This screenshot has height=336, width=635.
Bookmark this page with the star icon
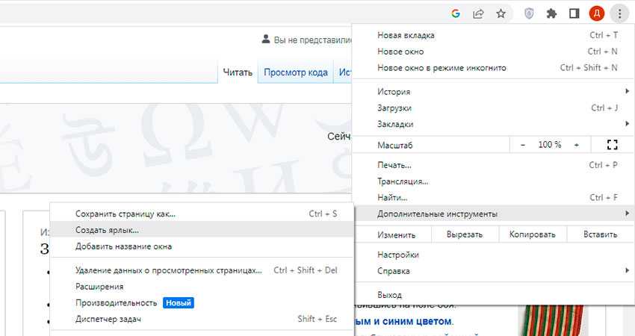pos(501,13)
